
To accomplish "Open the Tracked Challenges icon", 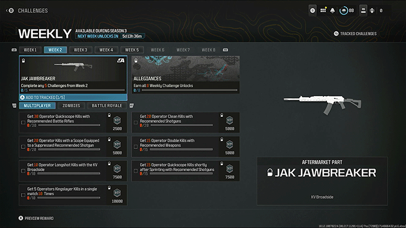I will click(336, 33).
